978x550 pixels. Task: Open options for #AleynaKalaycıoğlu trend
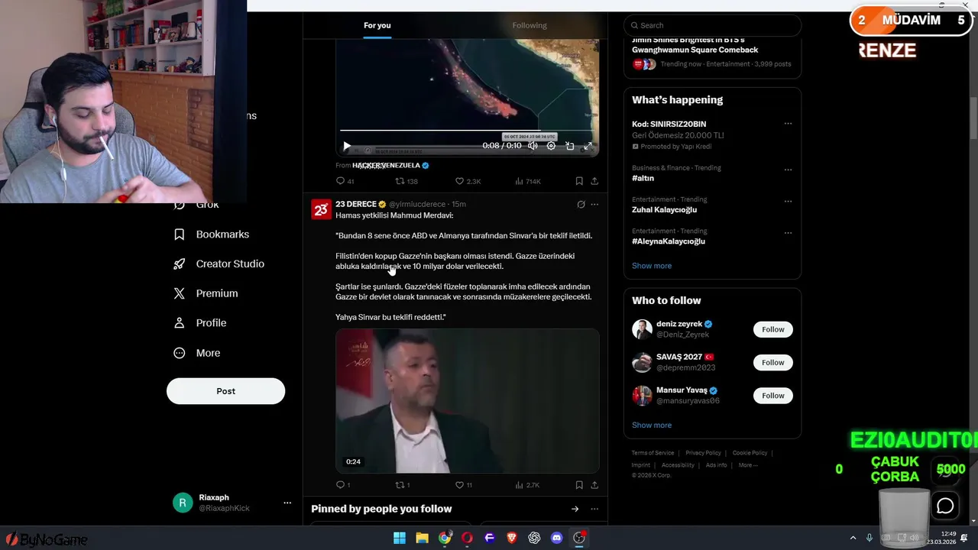[788, 233]
